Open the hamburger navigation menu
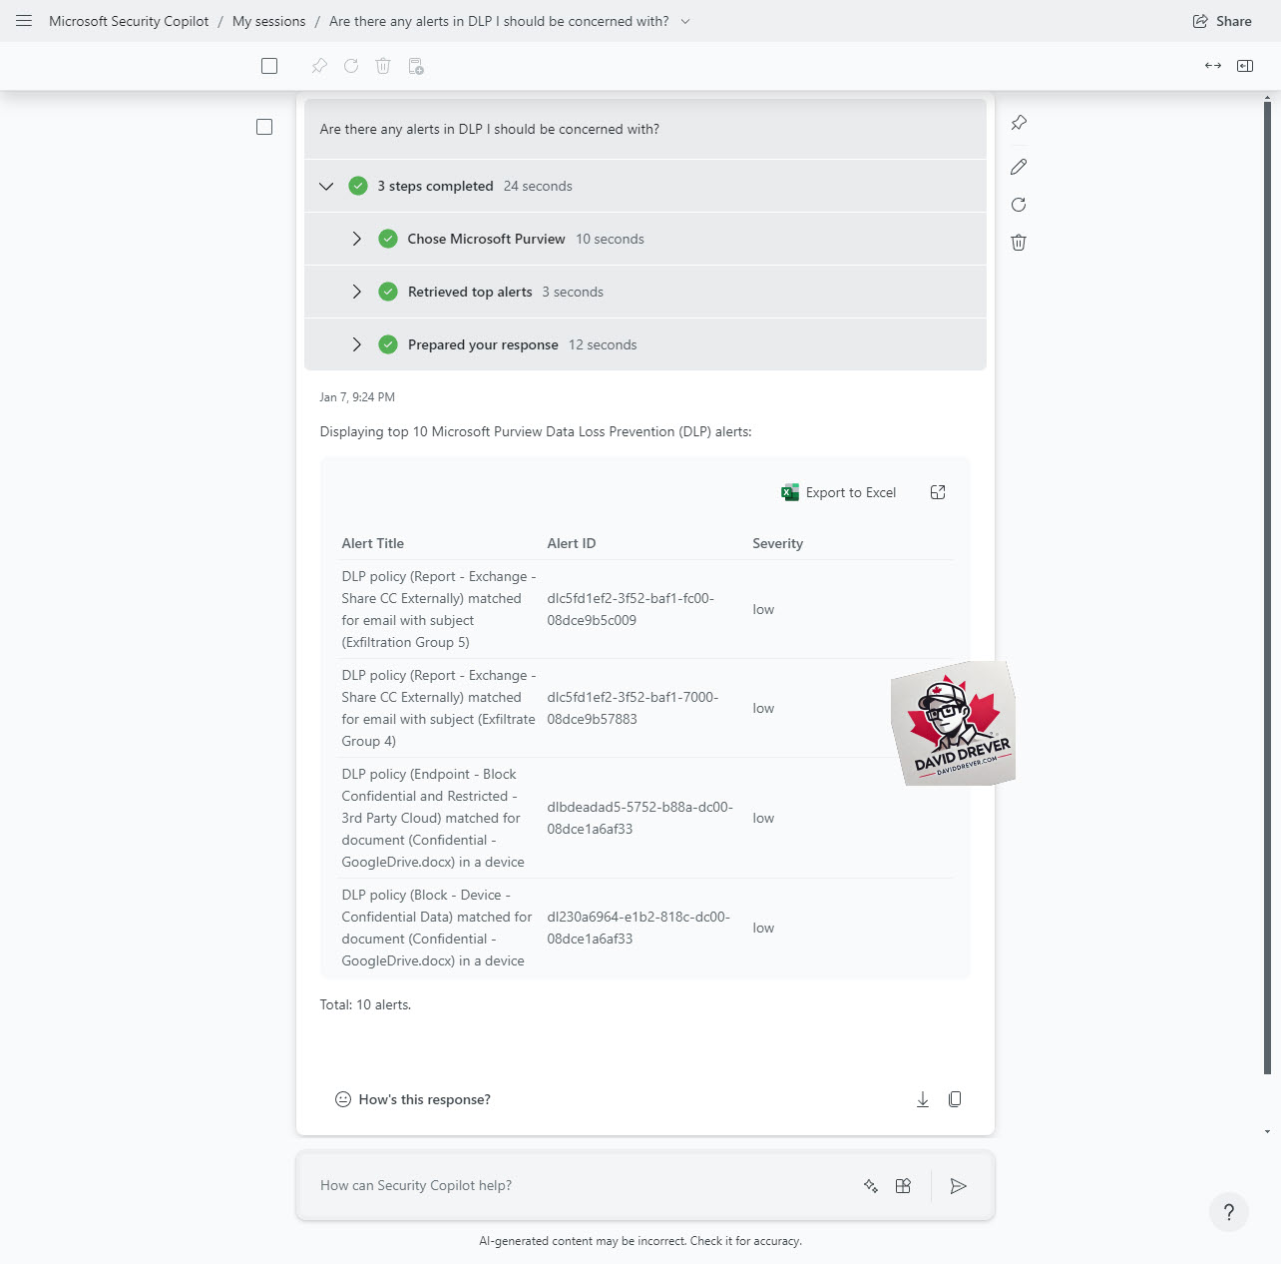 24,21
